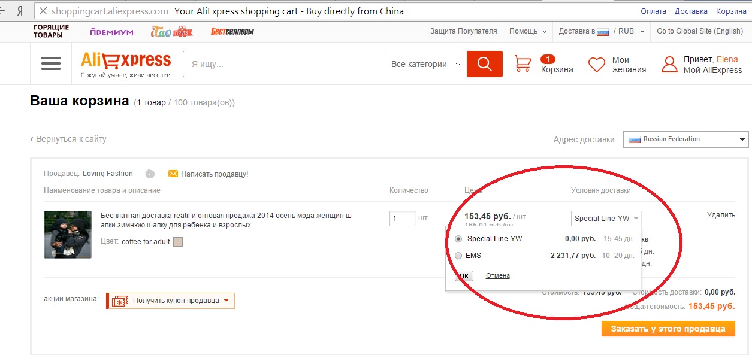Screen dimensions: 752x355
Task: Click the stop loading X in address bar
Action: click(43, 11)
